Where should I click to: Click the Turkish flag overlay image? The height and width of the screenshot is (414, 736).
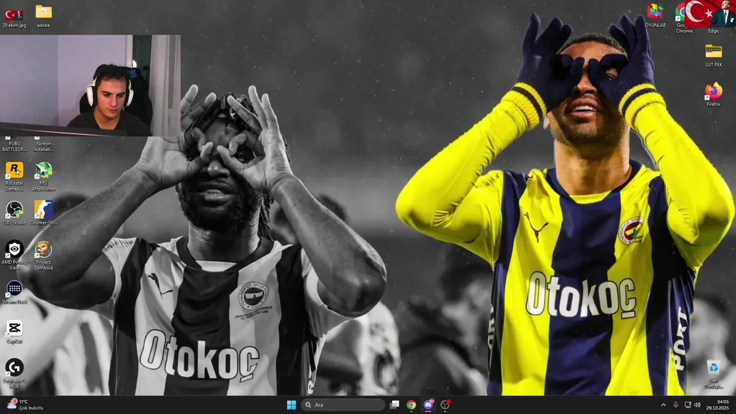[710, 14]
